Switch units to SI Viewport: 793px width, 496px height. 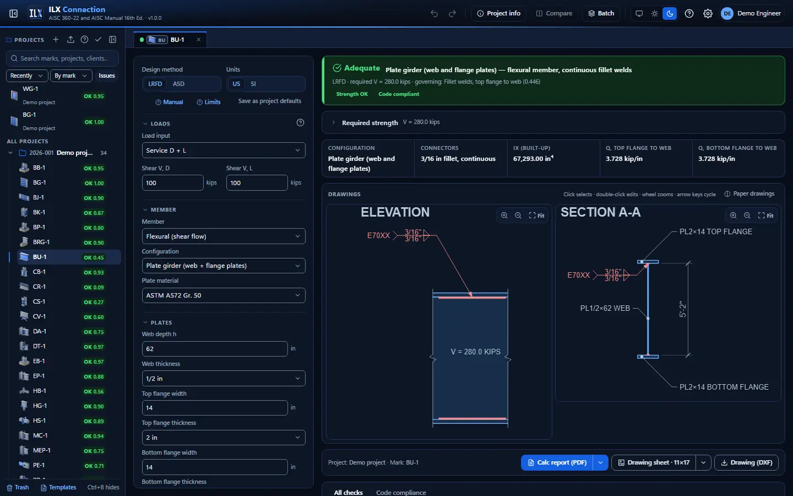point(253,84)
